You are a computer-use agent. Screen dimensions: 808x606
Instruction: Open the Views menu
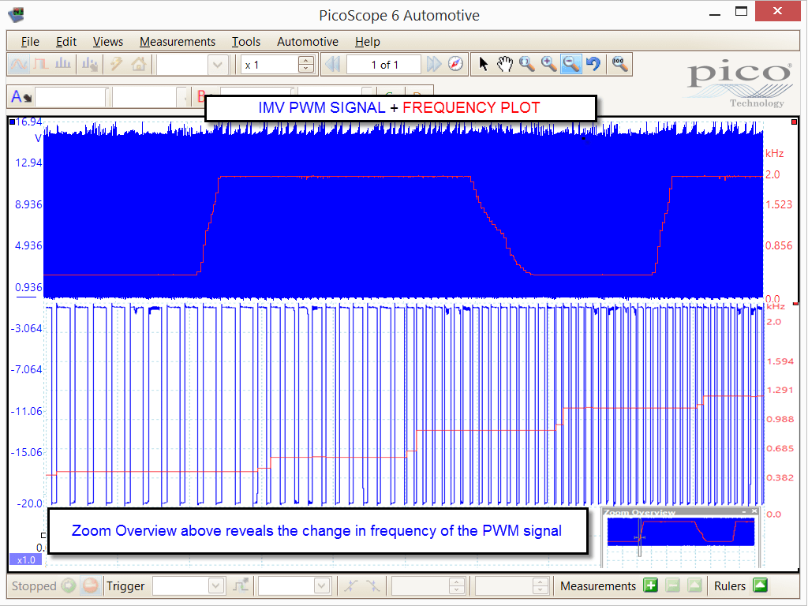click(x=107, y=42)
